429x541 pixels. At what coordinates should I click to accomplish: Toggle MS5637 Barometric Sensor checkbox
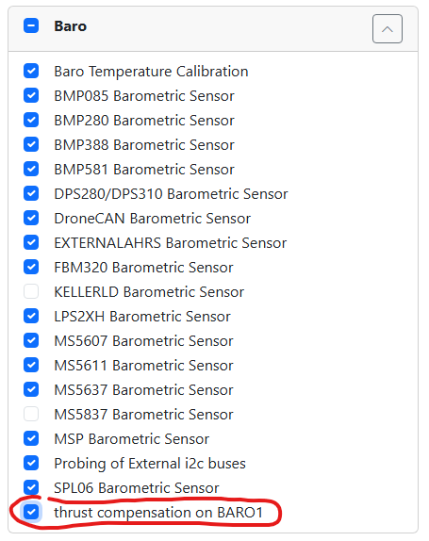pos(31,389)
